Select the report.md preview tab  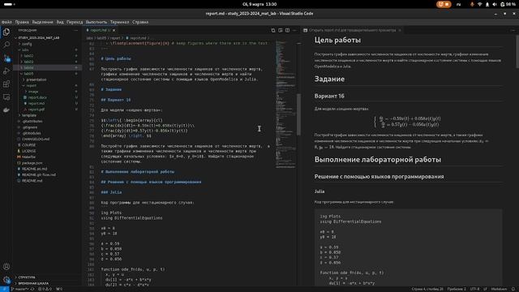352,30
